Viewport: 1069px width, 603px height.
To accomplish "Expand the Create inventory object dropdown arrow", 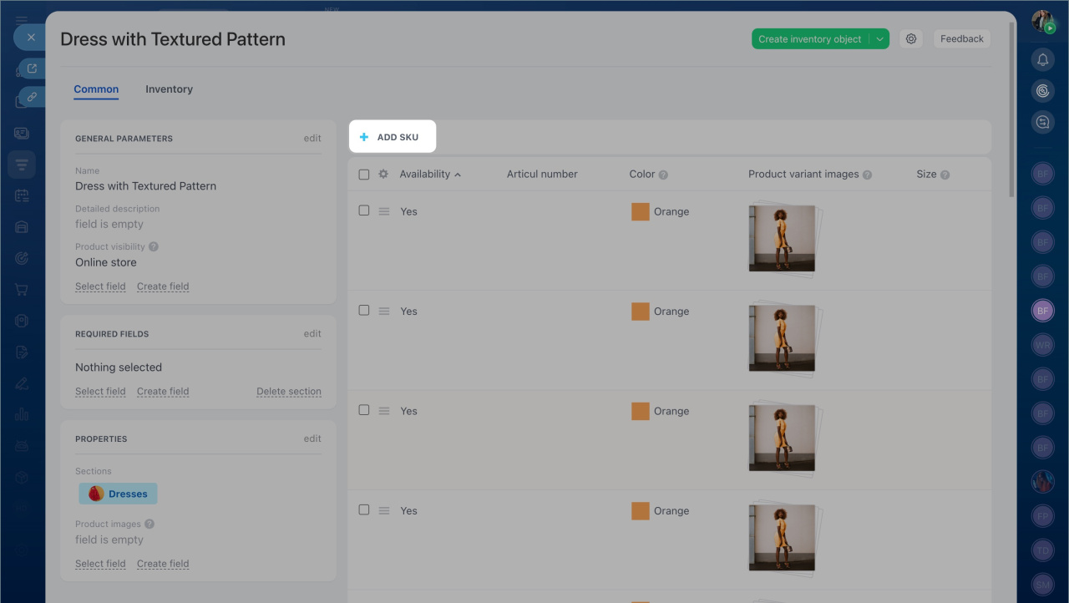I will [879, 39].
